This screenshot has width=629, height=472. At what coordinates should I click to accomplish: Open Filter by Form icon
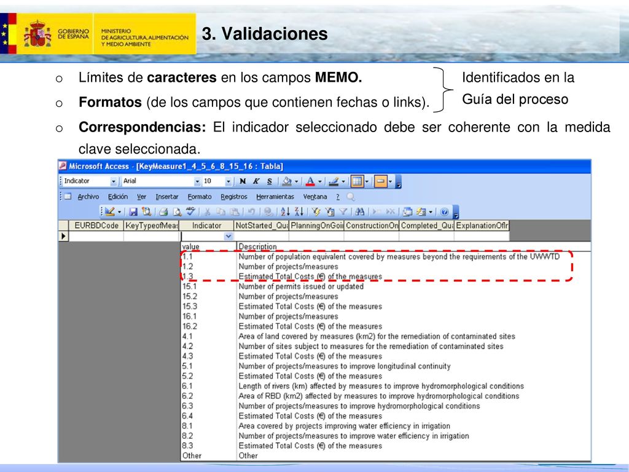(330, 211)
